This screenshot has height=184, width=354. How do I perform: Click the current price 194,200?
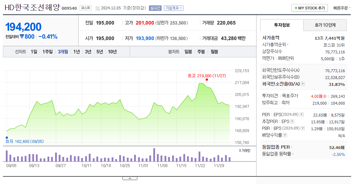[x=23, y=27]
